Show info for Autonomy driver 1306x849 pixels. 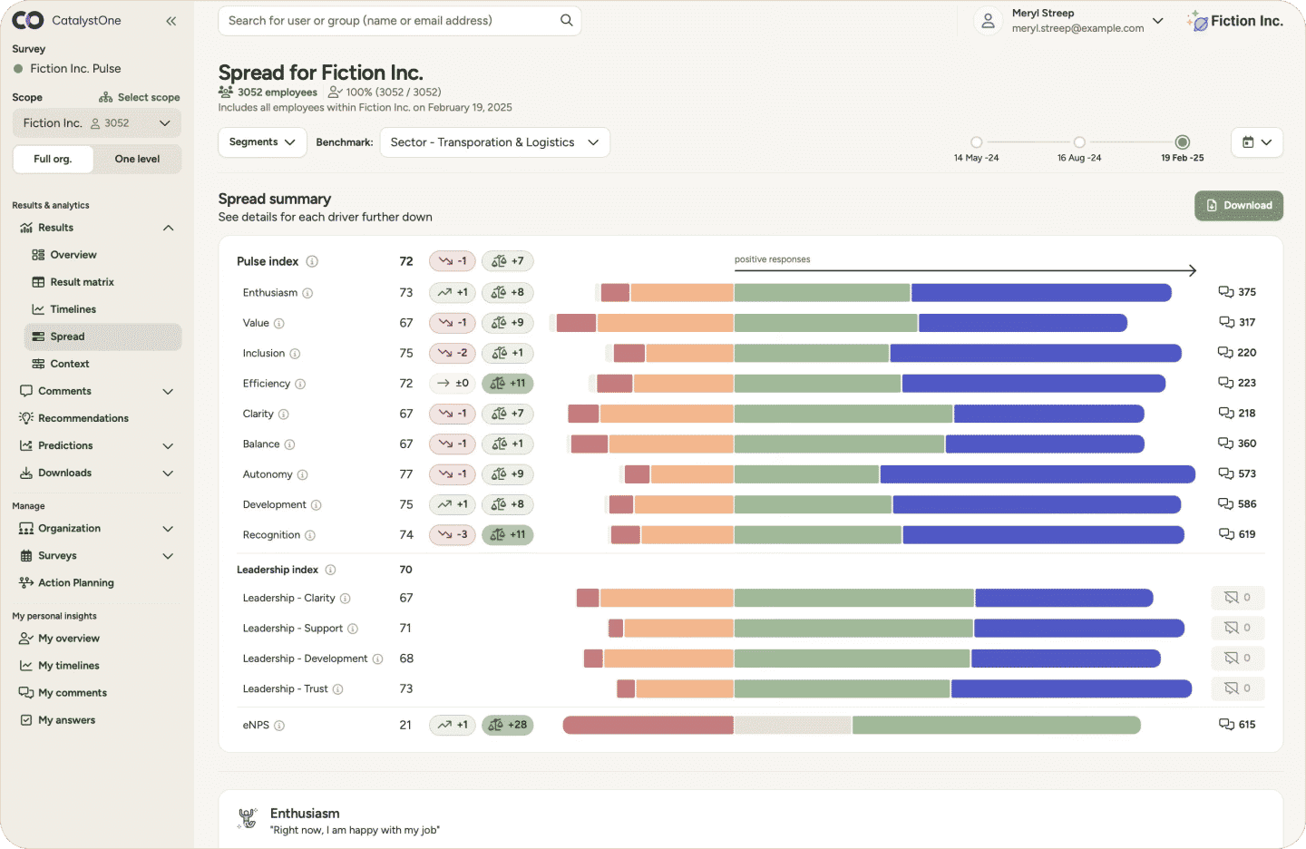[x=302, y=474]
